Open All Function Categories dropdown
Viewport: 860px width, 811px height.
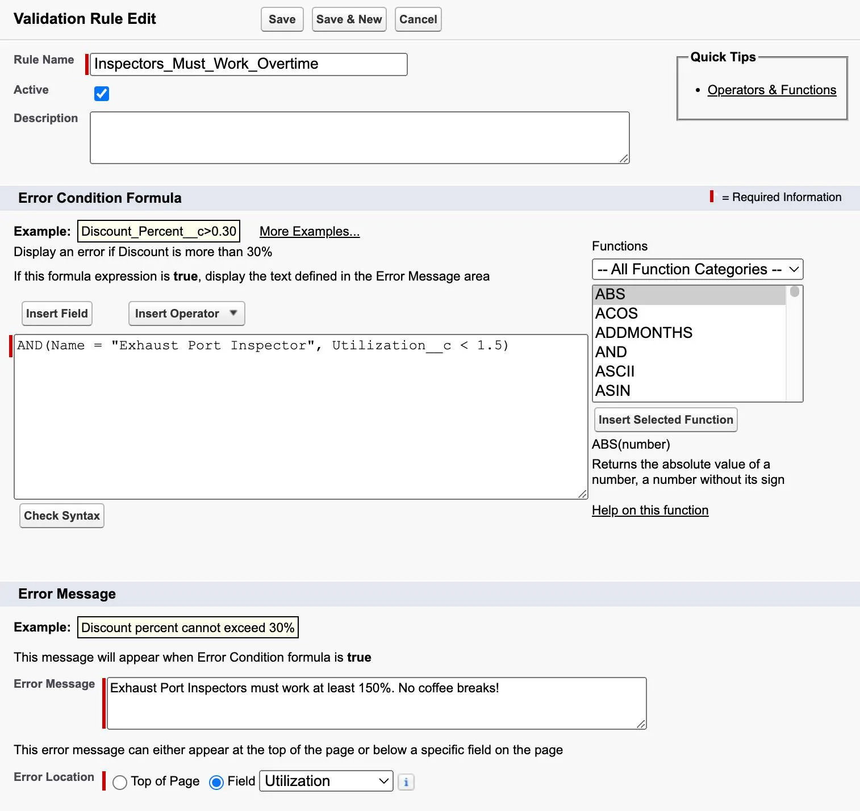click(x=698, y=269)
